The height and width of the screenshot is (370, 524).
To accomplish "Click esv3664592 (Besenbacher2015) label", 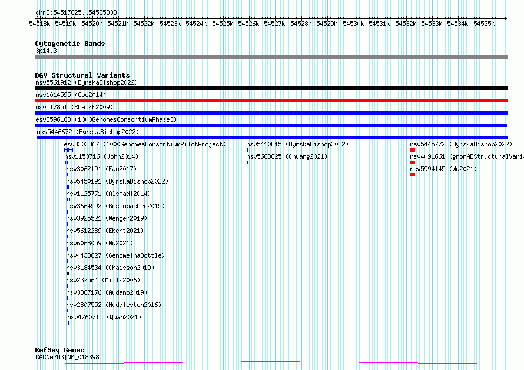I will (x=115, y=206).
